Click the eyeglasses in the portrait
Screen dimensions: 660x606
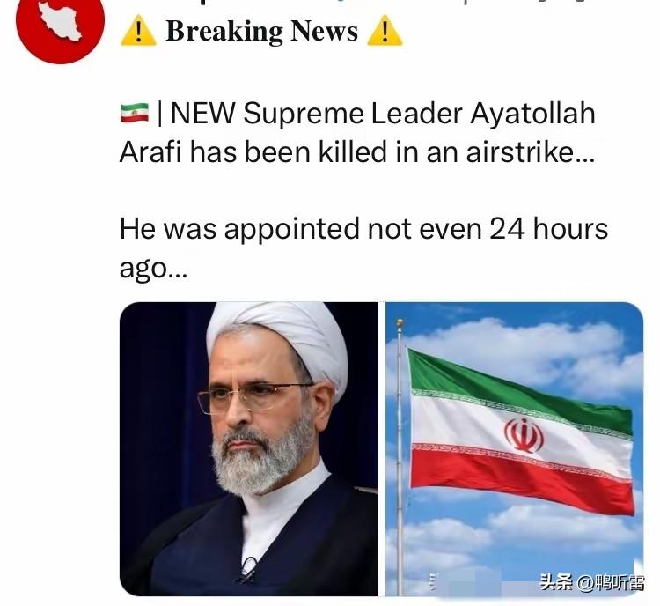[253, 397]
